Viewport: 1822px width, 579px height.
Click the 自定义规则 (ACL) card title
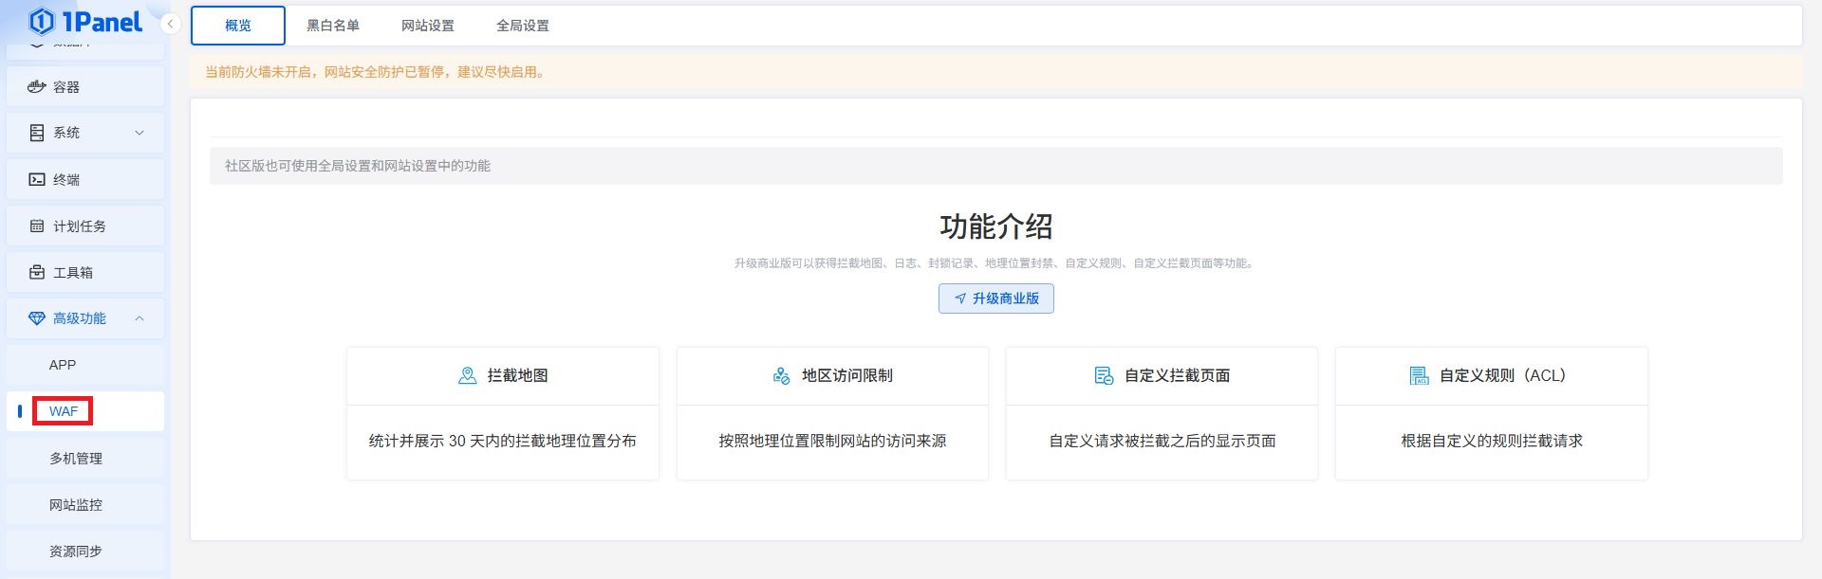[1503, 375]
